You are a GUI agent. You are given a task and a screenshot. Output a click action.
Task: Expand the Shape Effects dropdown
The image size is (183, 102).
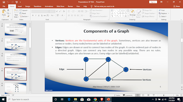(x=149, y=17)
